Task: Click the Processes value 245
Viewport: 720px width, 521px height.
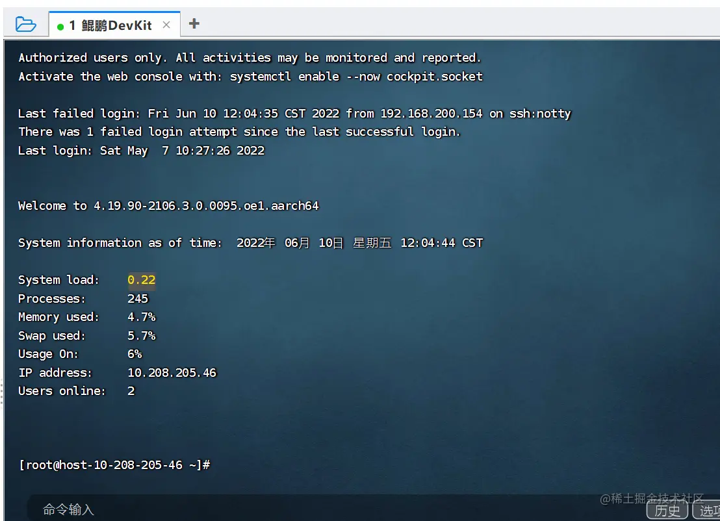Action: tap(138, 299)
